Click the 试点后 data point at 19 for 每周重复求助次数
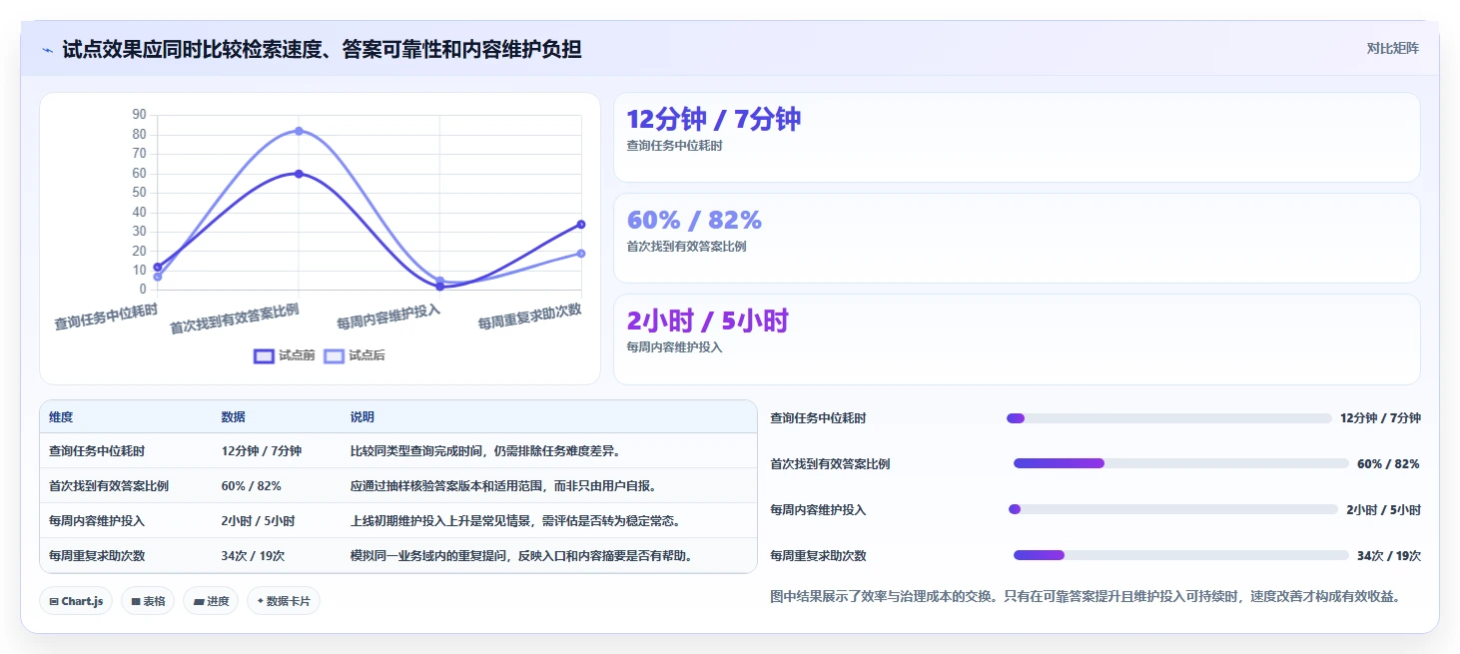Viewport: 1460px width, 654px height. click(x=581, y=253)
